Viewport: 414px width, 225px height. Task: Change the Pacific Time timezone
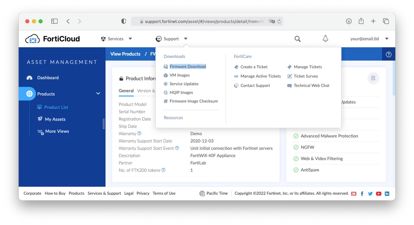(x=213, y=194)
